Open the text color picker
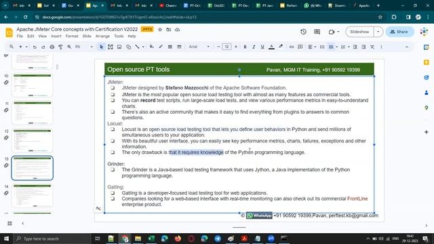The width and height of the screenshot is (434, 244). click(271, 47)
